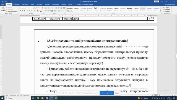Expand the styles gallery
The width and height of the screenshot is (177, 100).
point(160,11)
